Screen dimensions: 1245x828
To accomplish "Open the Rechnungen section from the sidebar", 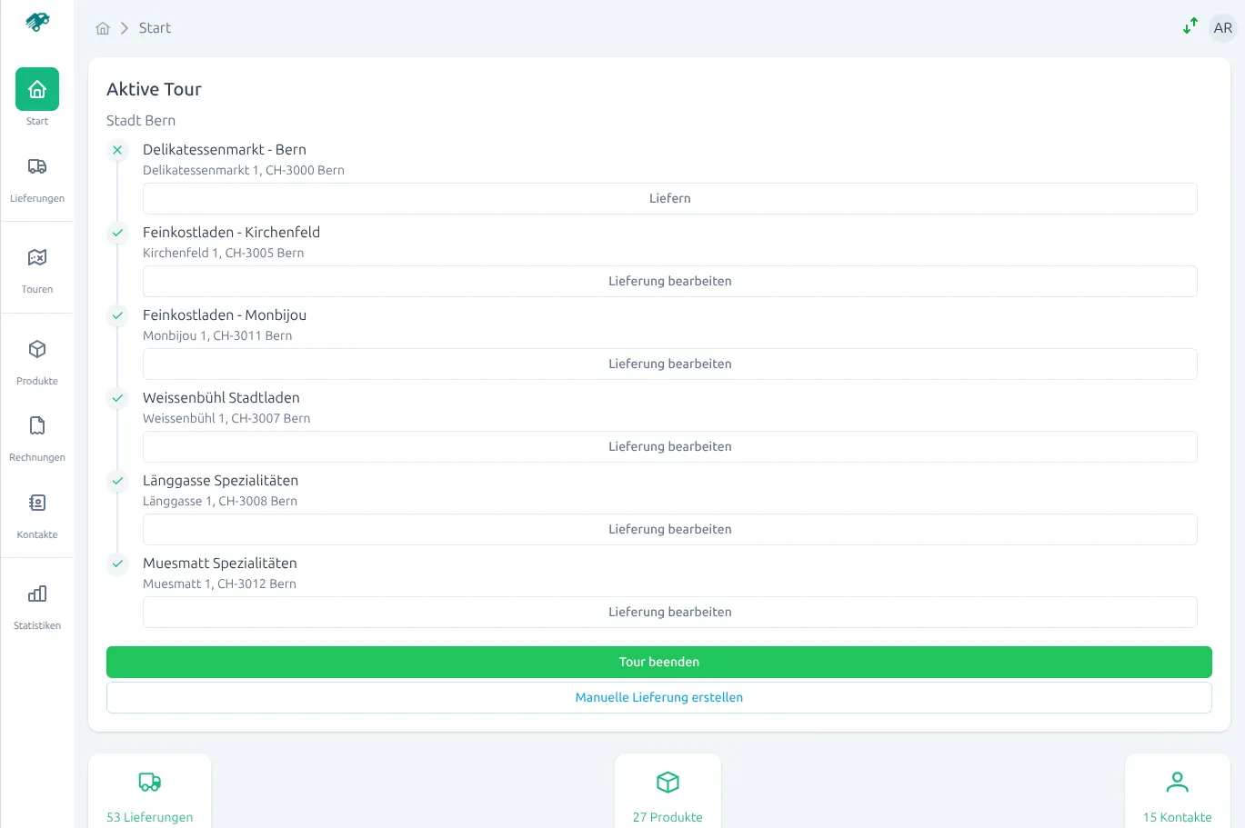I will click(x=36, y=425).
